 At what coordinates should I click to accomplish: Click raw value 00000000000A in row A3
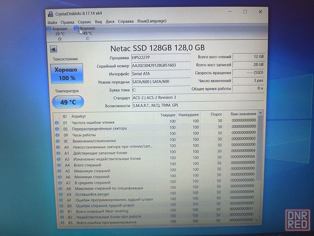click(x=242, y=156)
